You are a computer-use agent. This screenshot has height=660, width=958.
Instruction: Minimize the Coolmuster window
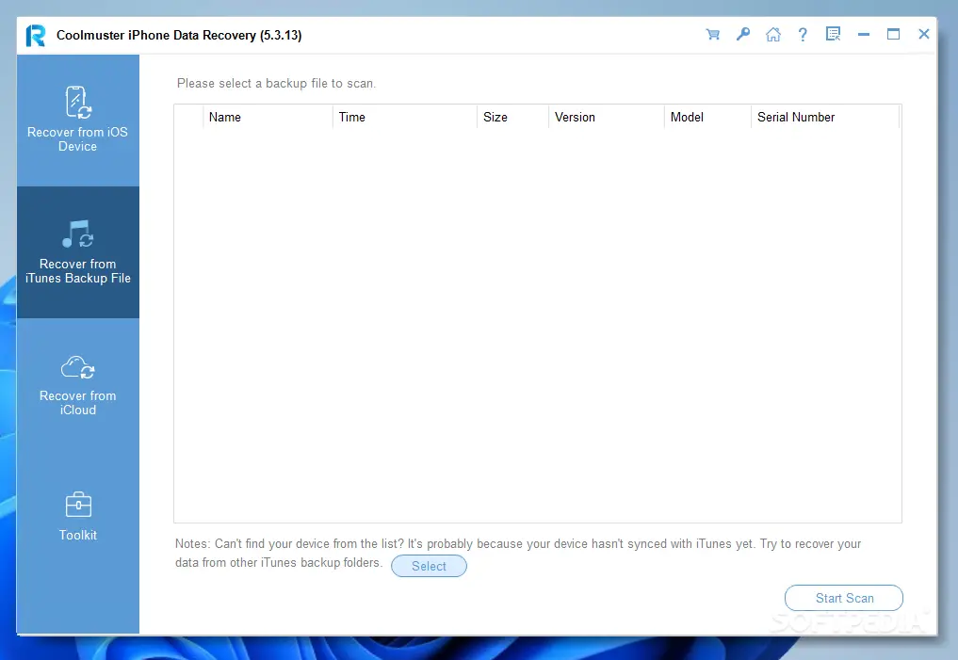pyautogui.click(x=863, y=35)
